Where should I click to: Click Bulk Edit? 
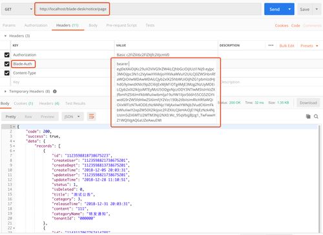point(287,46)
